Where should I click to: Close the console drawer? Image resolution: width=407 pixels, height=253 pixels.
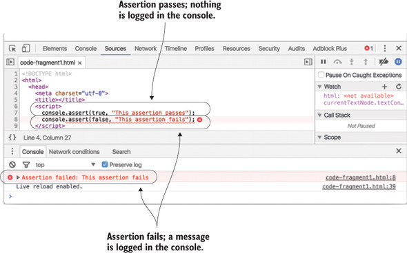(399, 151)
